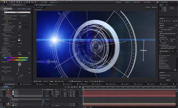Select the Type tool
Screen dimensions: 178x108
(x=22, y=2)
